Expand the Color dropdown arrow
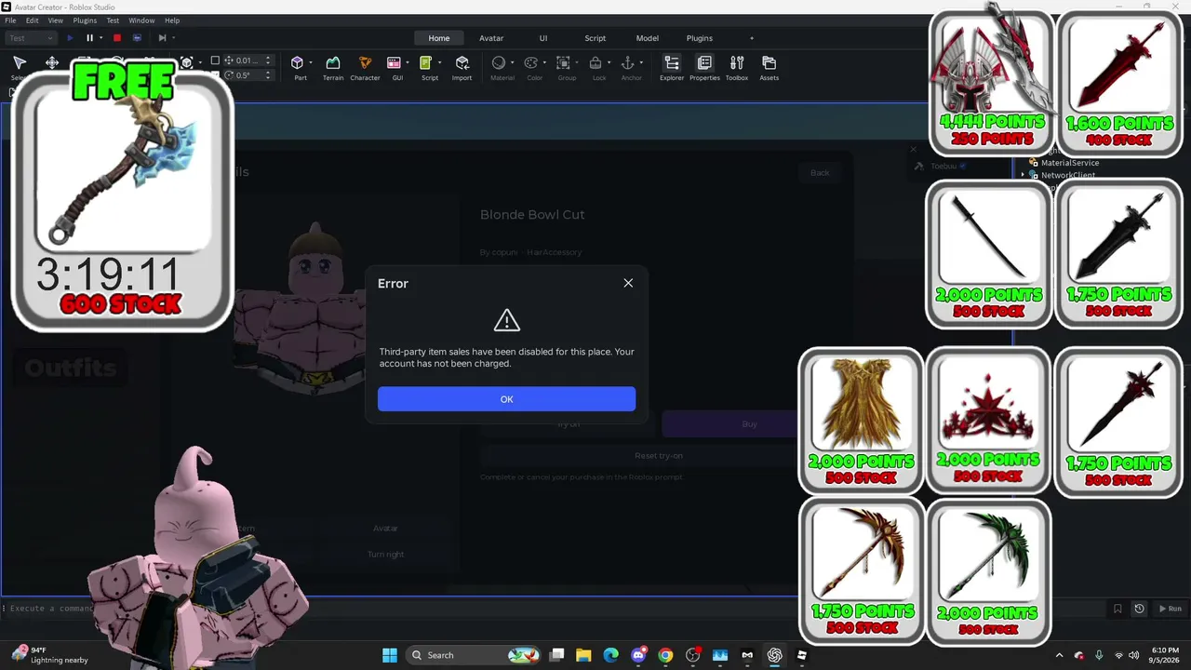The height and width of the screenshot is (670, 1191). [545, 62]
